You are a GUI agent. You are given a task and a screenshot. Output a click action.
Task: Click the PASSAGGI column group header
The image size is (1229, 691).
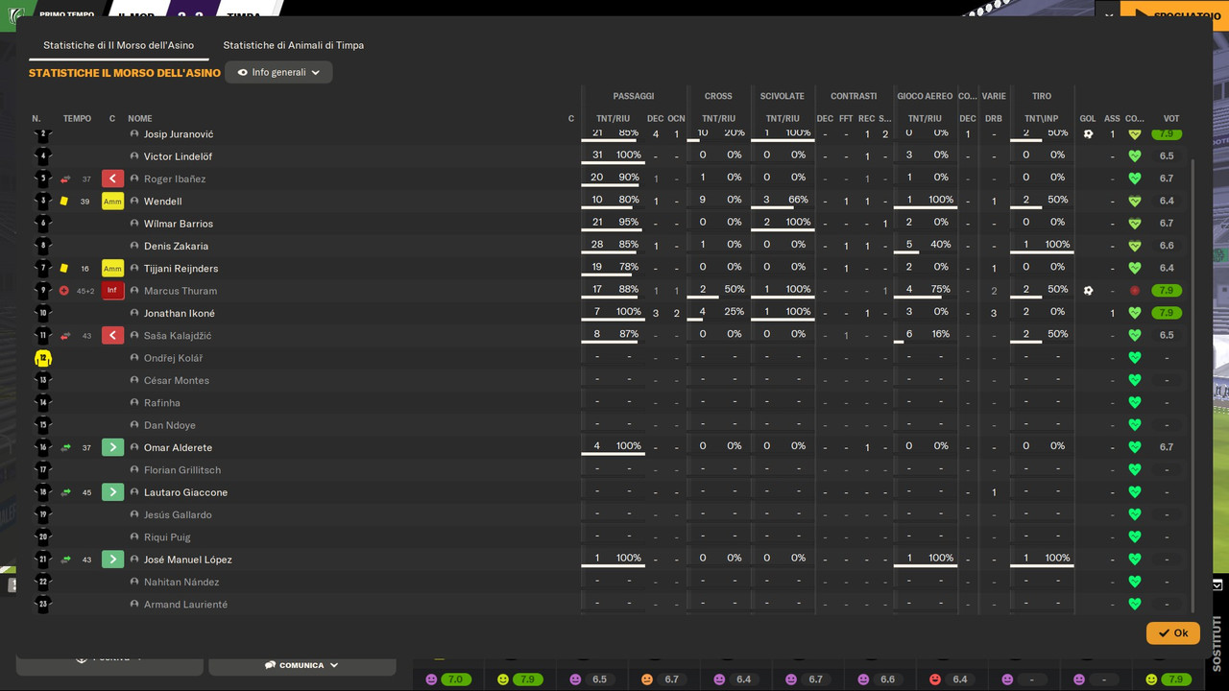coord(634,96)
